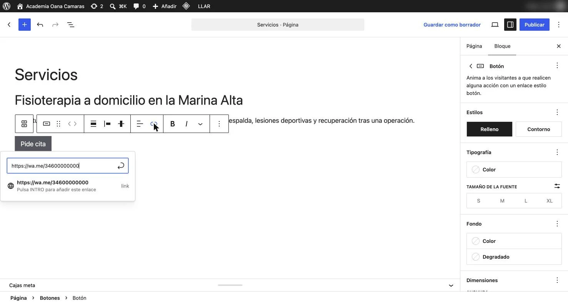Click the justify items toolbar icon
Screen dimensions: 568x304
coord(107,124)
